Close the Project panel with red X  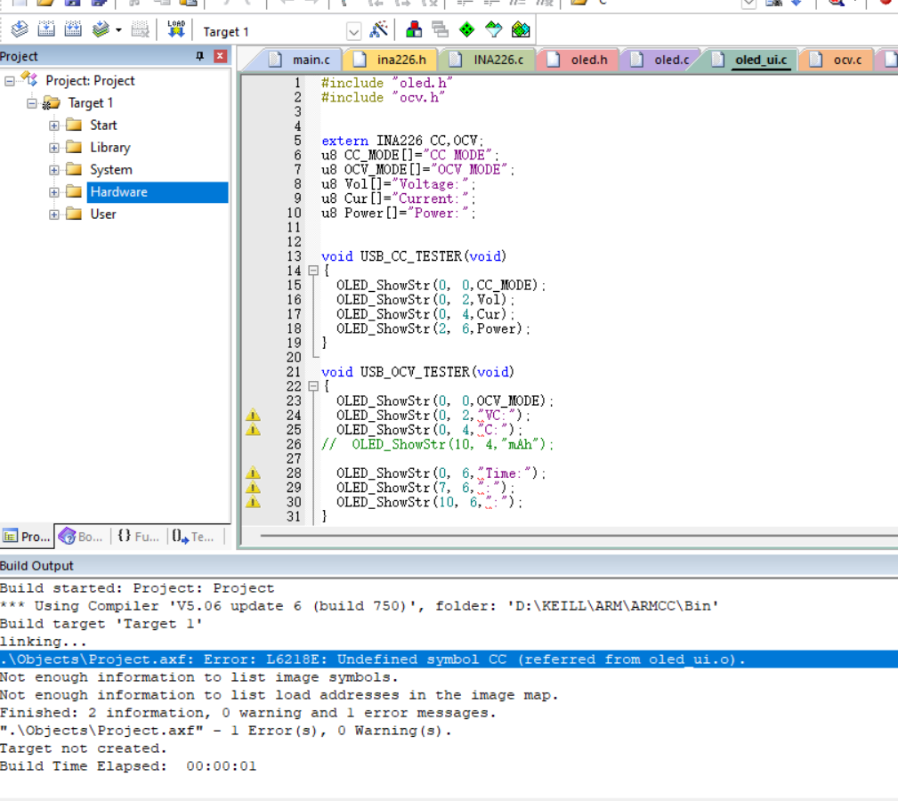220,56
